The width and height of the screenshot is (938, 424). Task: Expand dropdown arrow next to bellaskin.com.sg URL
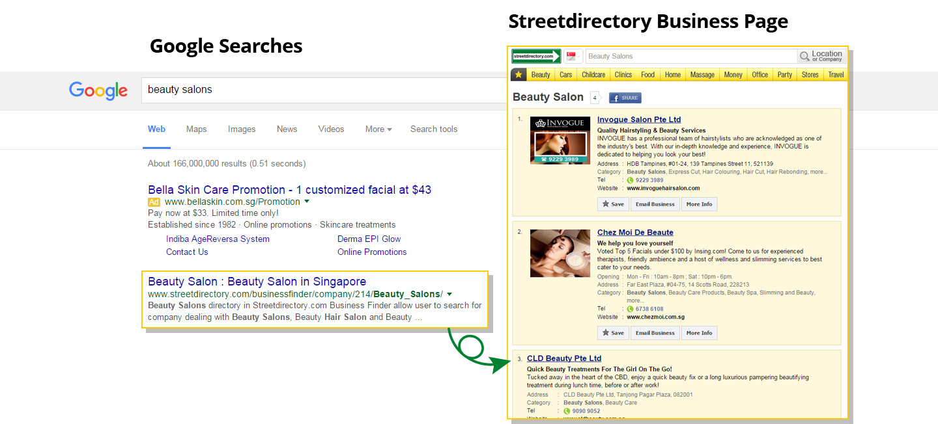307,202
